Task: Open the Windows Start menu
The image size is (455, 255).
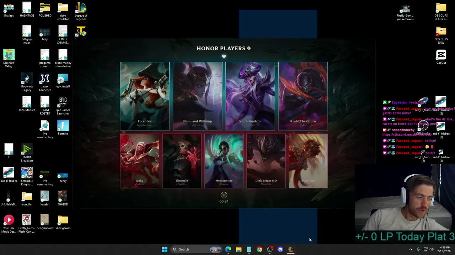Action: click(164, 249)
